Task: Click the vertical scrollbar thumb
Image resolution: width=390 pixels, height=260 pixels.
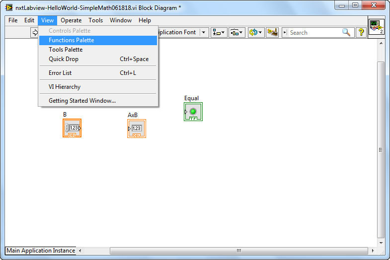Action: [x=381, y=150]
